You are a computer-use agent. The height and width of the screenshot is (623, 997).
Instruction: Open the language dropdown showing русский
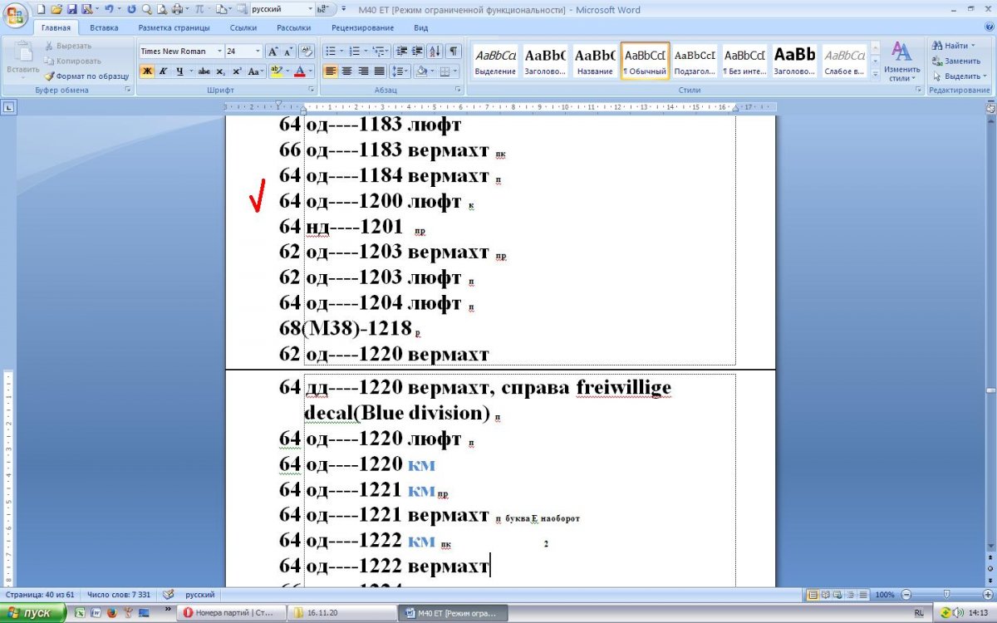pyautogui.click(x=308, y=9)
